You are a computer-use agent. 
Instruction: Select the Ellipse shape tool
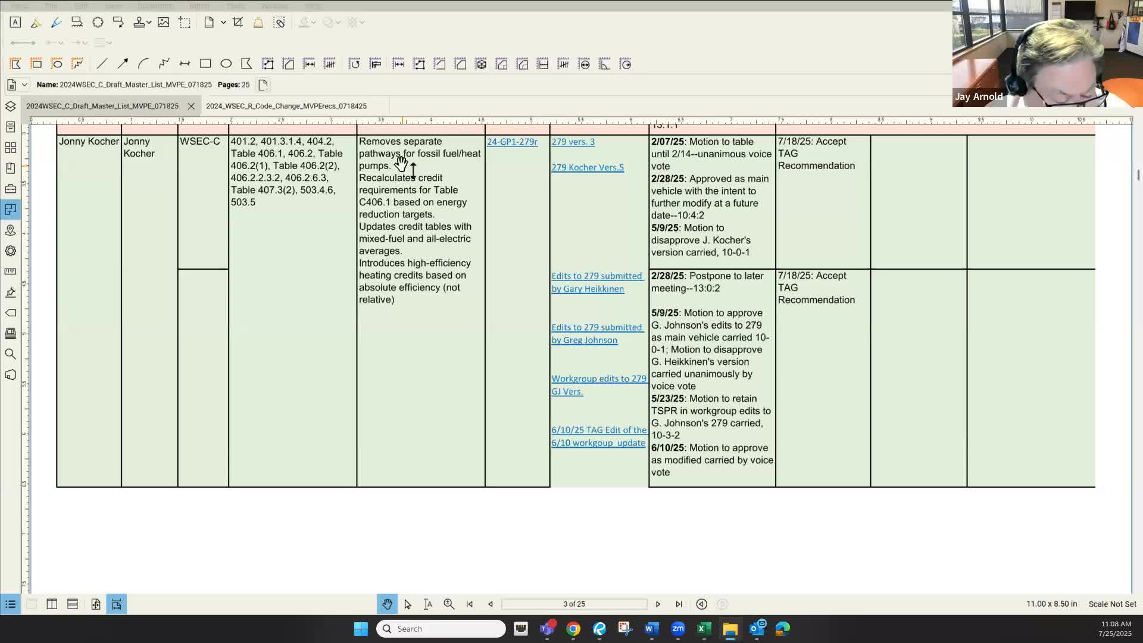coord(226,64)
